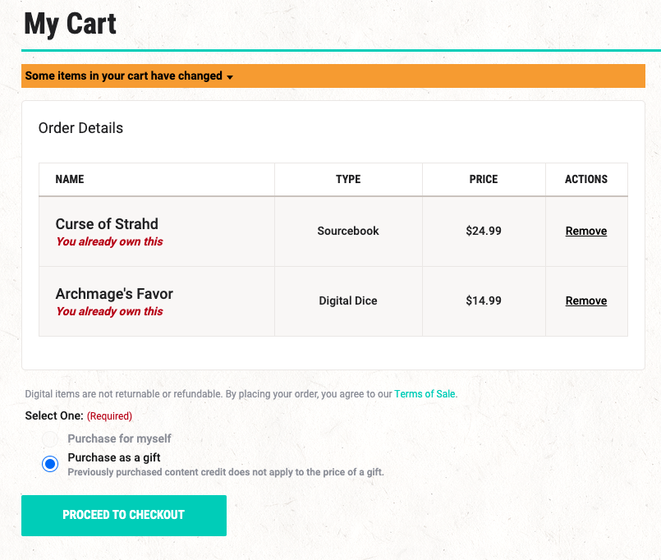Click the NAME column header
This screenshot has height=560, width=661.
click(x=70, y=179)
